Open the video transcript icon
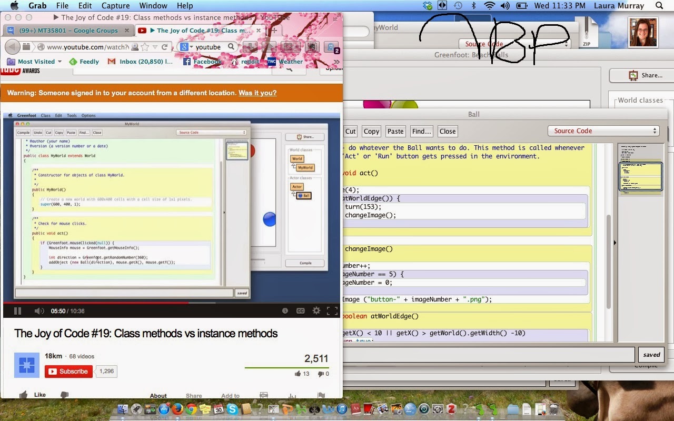Viewport: 674px width, 421px height. 264,395
